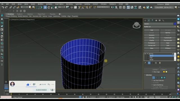The image size is (180, 101).
Task: Add the Shell modifier button
Action: point(152,30)
